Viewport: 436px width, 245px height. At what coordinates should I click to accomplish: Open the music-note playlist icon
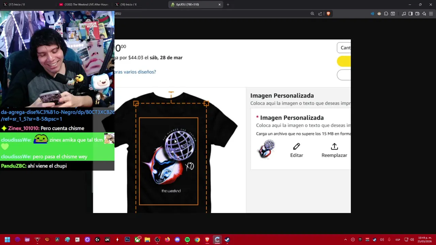404,14
